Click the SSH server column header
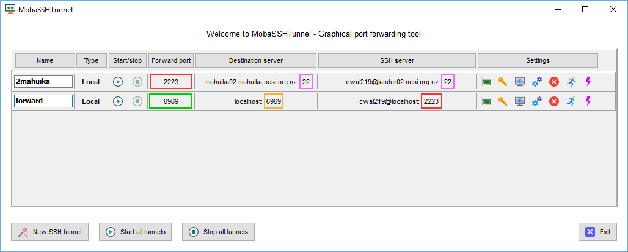Viewport: 628px width, 252px height. (x=397, y=60)
